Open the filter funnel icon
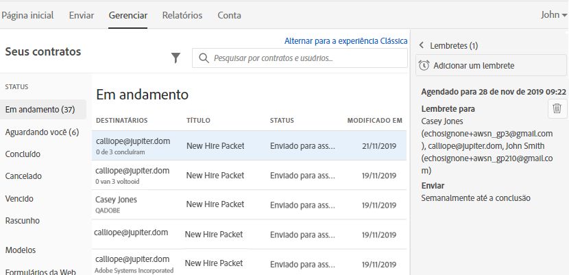Viewport: 569px width, 275px height. [x=175, y=58]
